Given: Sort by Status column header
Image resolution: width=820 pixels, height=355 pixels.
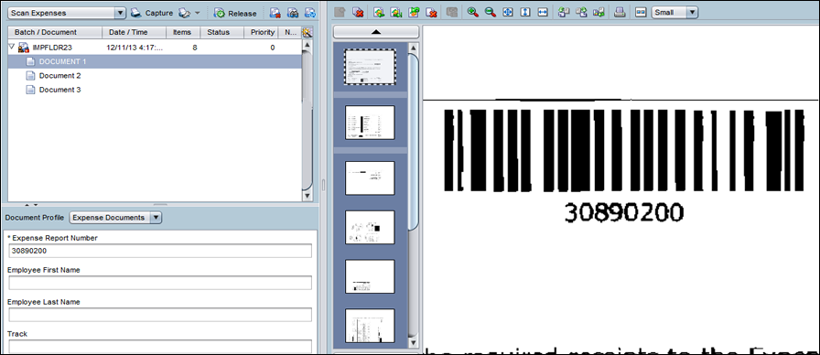Looking at the screenshot, I should pos(222,32).
